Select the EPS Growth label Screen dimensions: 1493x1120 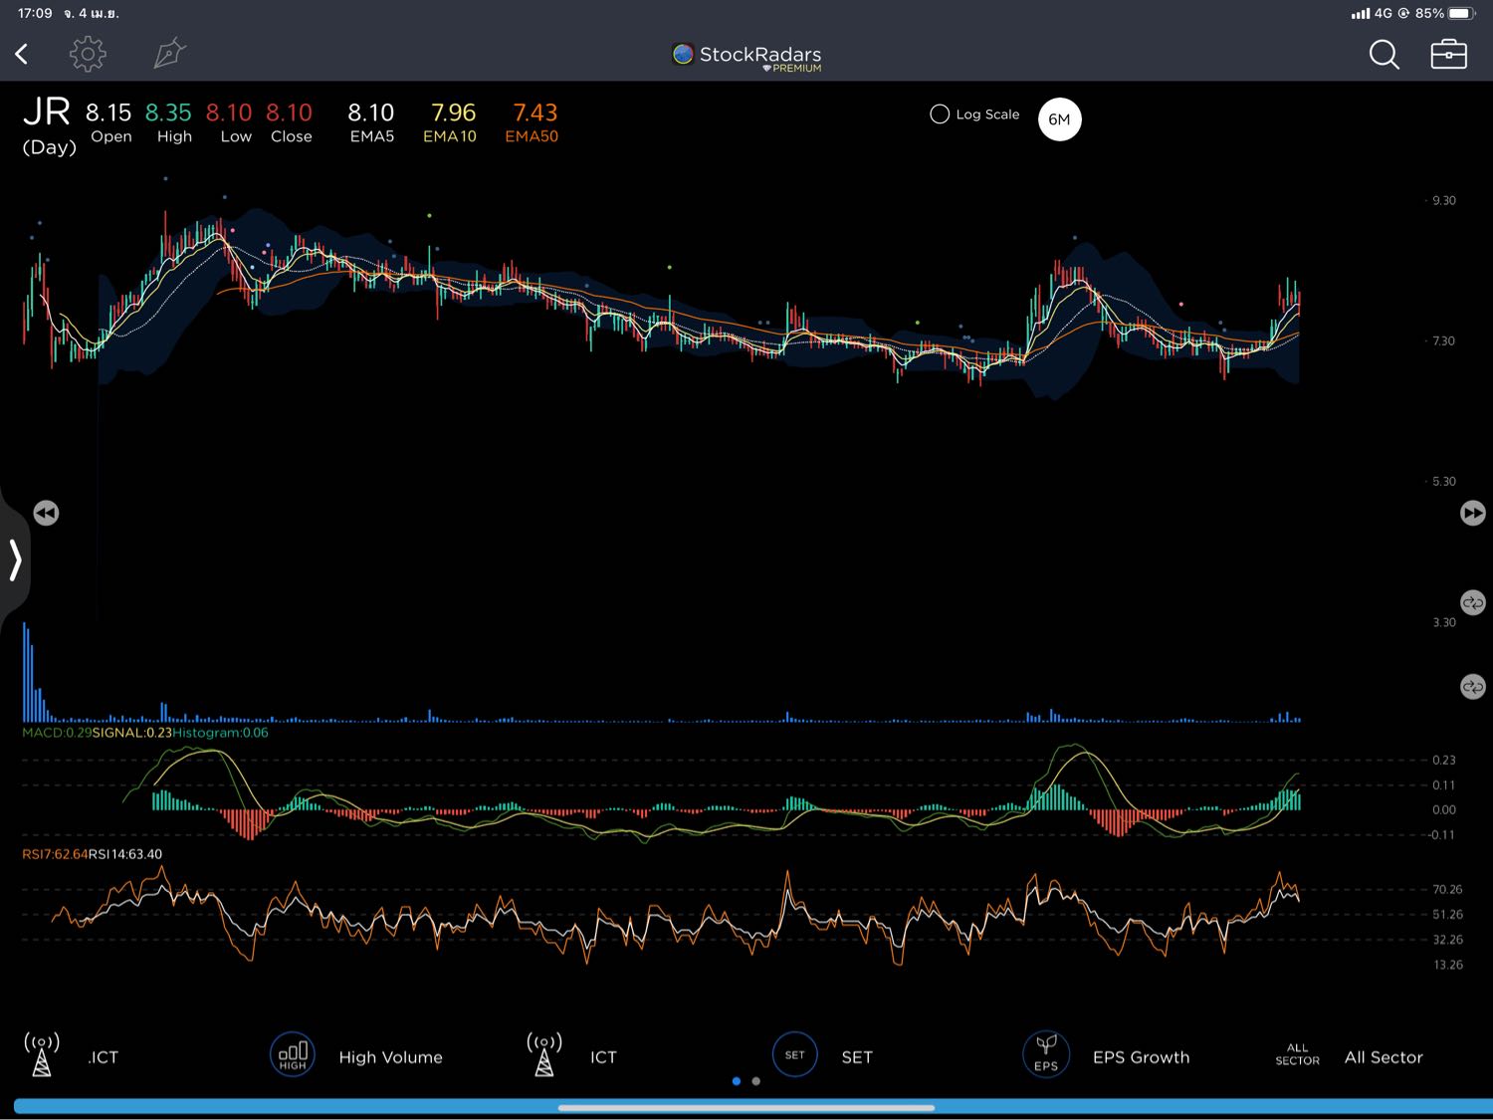(x=1141, y=1057)
